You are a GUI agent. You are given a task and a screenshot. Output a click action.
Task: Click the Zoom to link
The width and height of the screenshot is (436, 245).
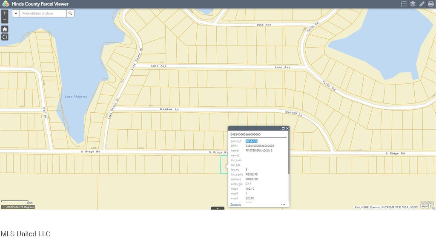[235, 205]
